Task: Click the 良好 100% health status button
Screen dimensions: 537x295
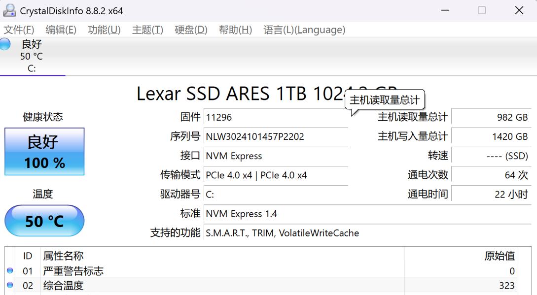Action: (x=44, y=152)
